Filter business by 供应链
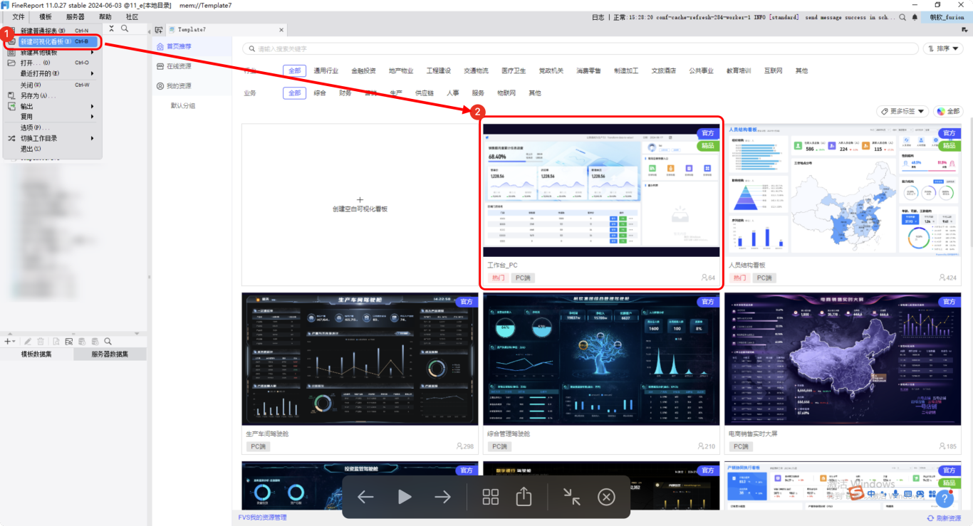Screen dimensions: 973x526 425,93
